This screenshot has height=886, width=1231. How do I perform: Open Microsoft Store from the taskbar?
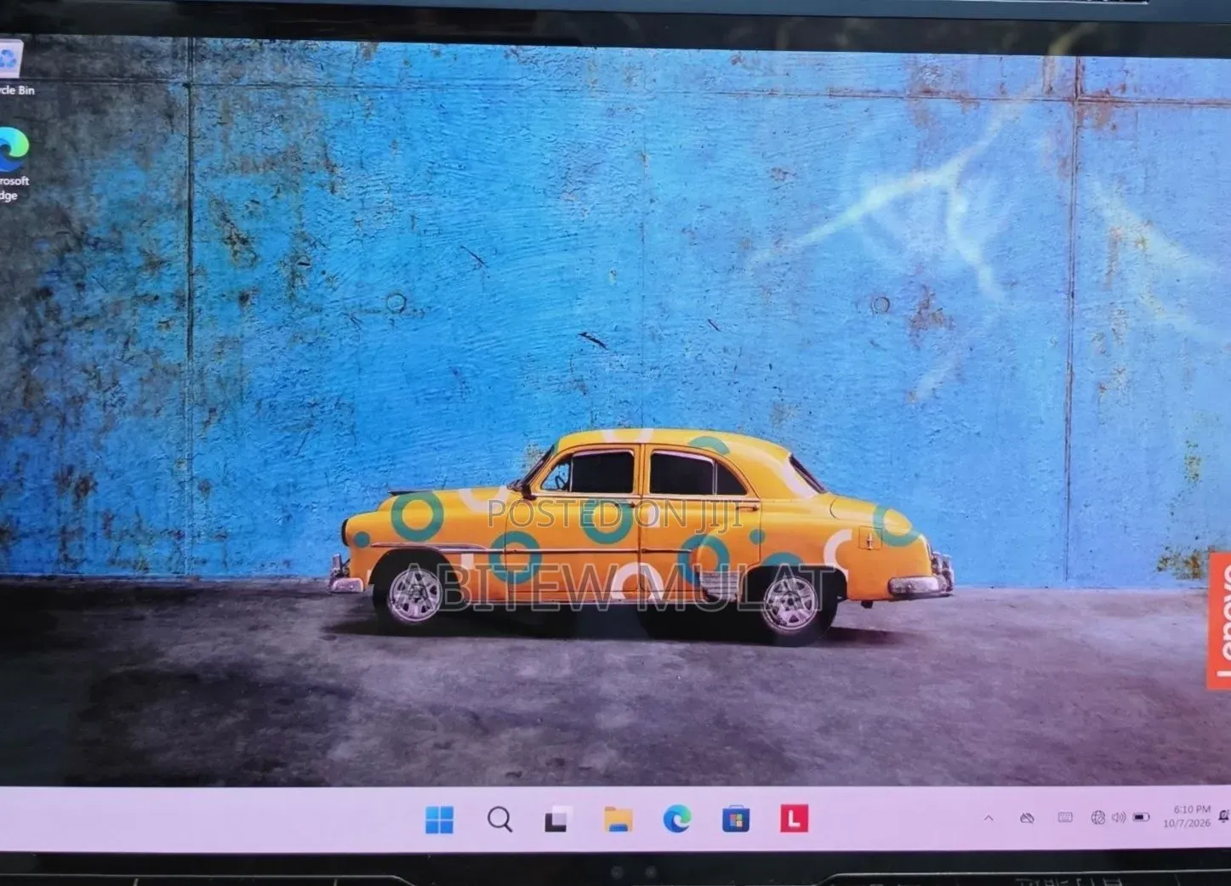point(736,820)
